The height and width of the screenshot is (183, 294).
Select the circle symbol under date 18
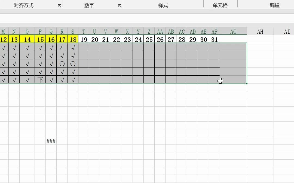[73, 64]
